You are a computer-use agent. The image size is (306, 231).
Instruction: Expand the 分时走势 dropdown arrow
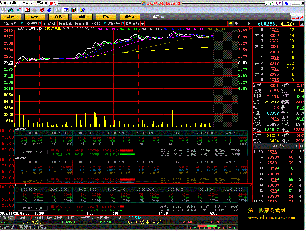coord(40,24)
